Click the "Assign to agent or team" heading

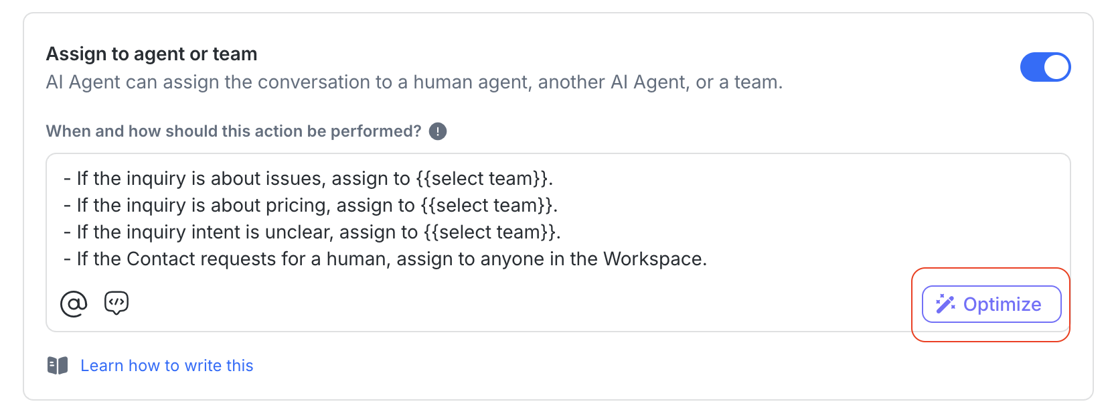click(x=151, y=54)
